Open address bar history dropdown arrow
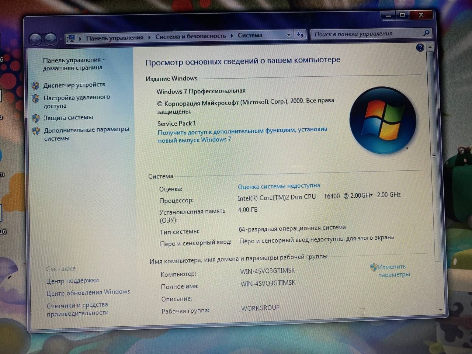472x354 pixels. pos(289,35)
